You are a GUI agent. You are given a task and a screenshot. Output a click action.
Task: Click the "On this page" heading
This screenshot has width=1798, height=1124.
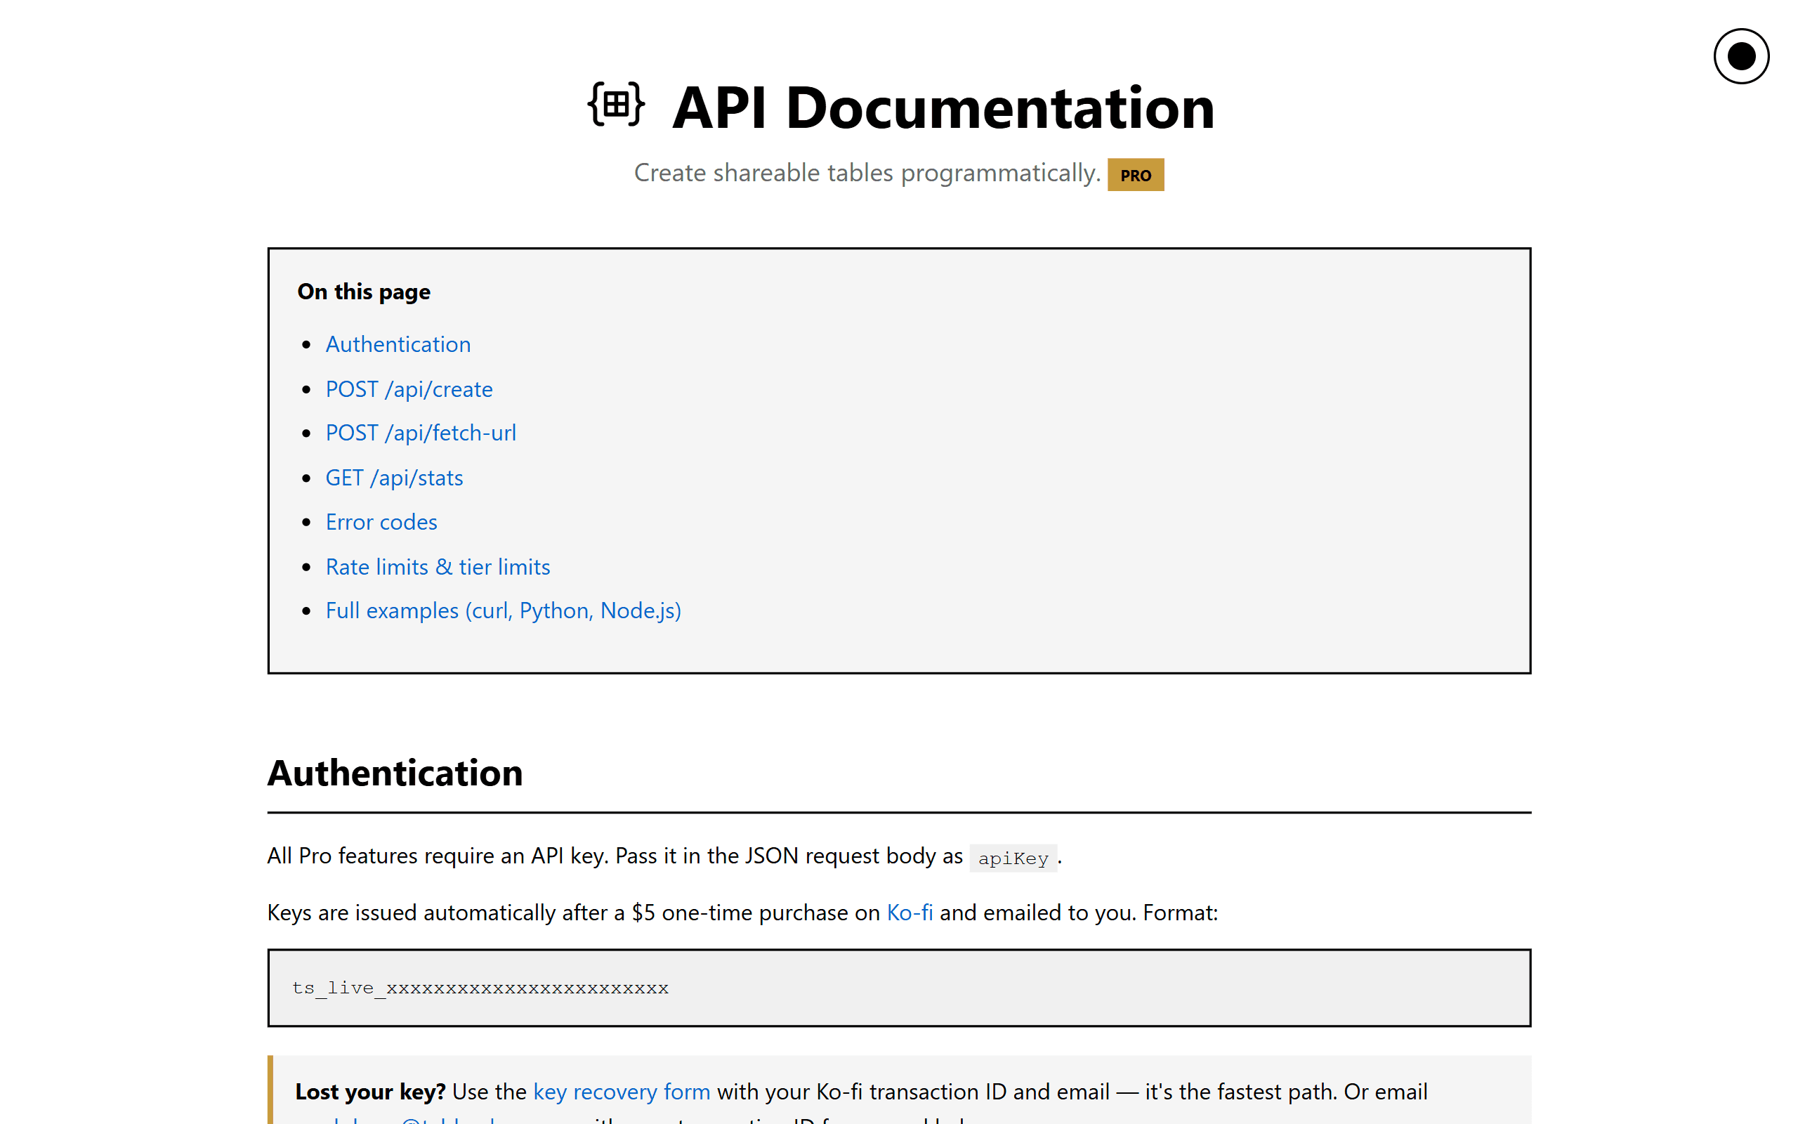(x=364, y=292)
